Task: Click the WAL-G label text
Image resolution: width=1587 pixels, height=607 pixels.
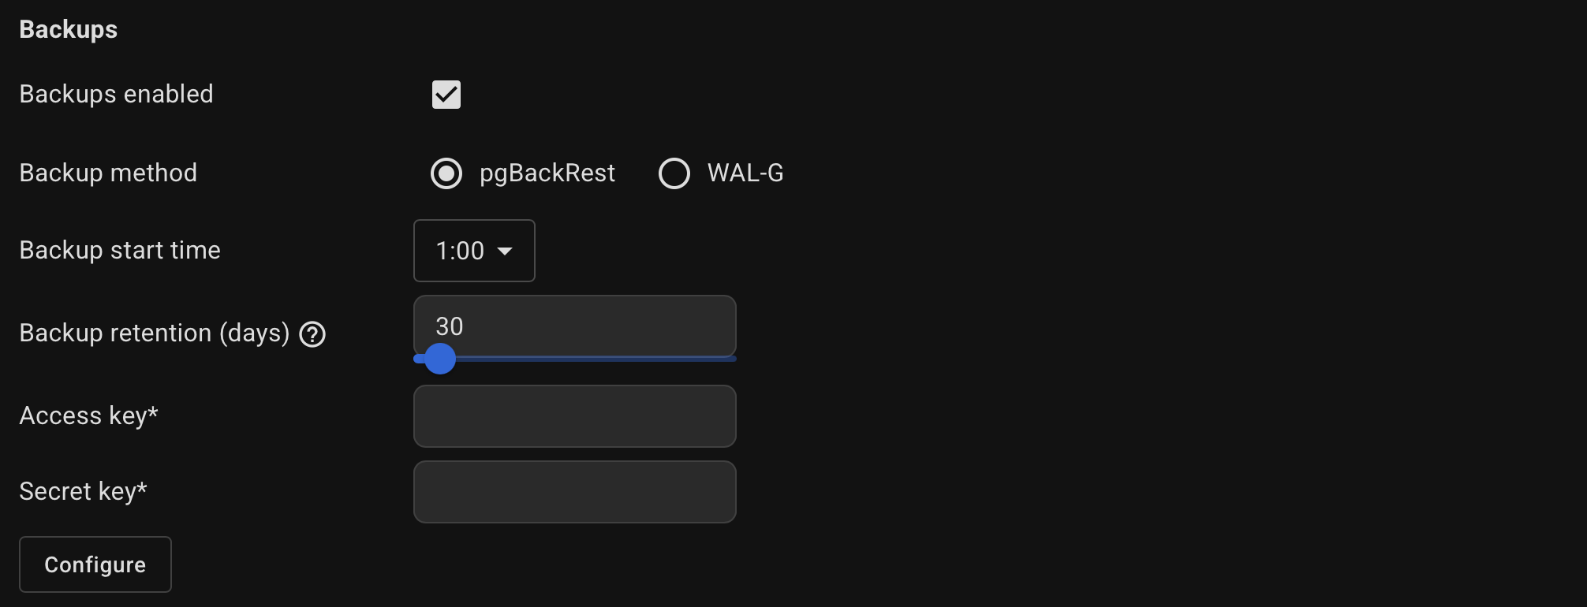Action: click(x=745, y=173)
